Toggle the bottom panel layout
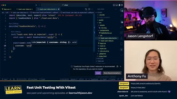The height and width of the screenshot is (99, 177). click(x=117, y=5)
